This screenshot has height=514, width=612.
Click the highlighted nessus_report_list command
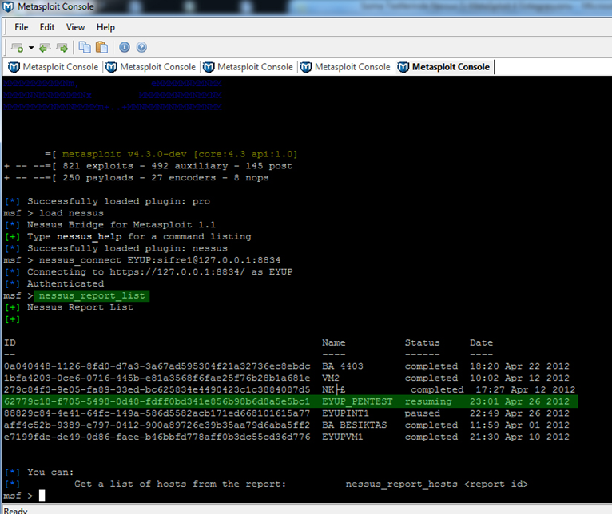coord(92,295)
